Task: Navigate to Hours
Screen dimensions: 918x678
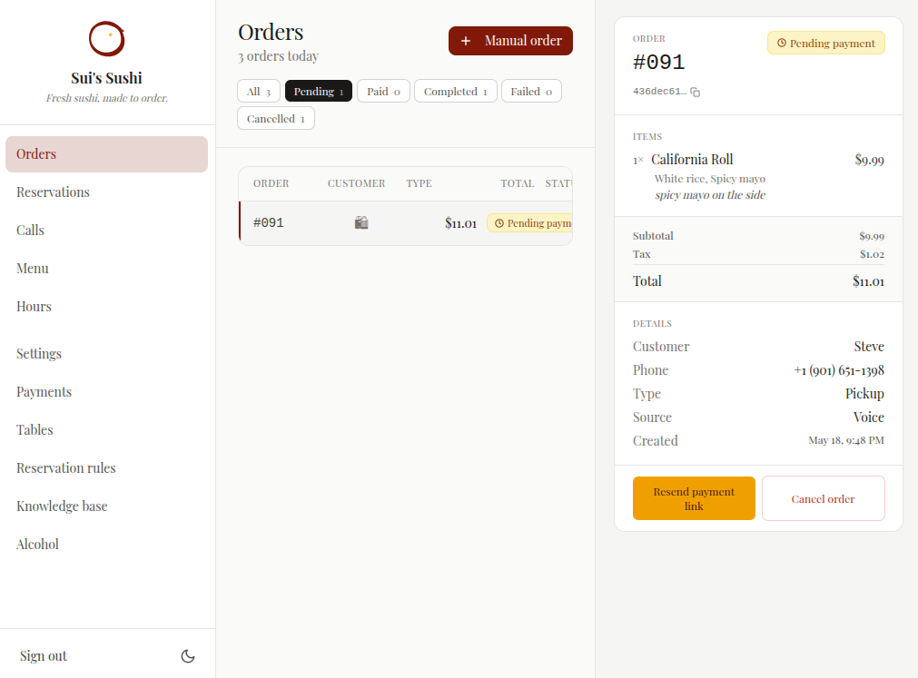Action: pyautogui.click(x=106, y=307)
